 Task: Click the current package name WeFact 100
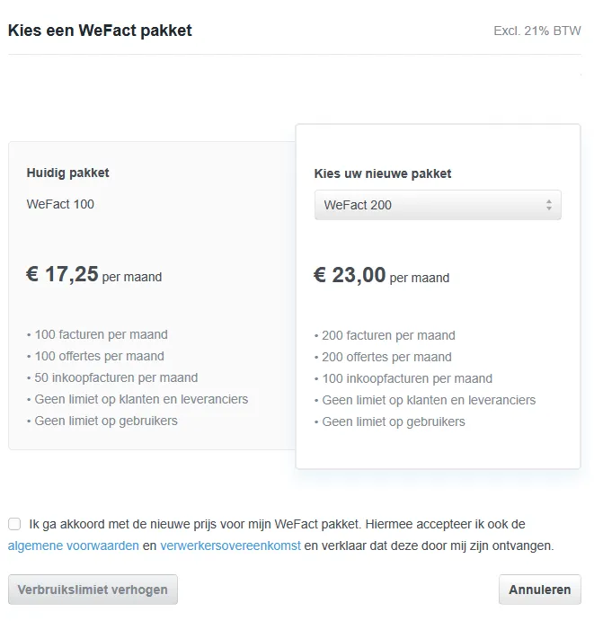pos(61,204)
